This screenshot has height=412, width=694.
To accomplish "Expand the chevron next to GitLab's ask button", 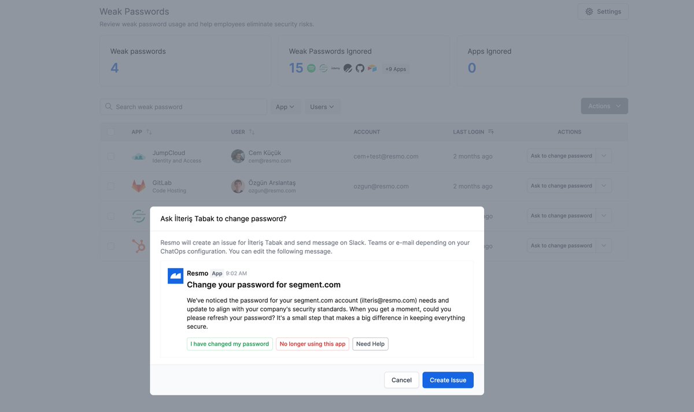I will [x=604, y=186].
